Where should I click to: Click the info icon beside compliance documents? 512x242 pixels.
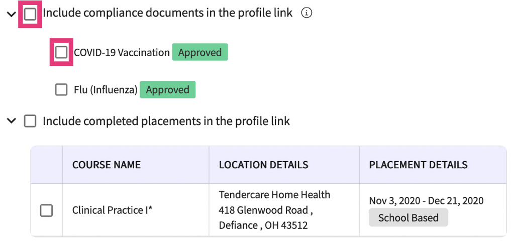click(306, 14)
